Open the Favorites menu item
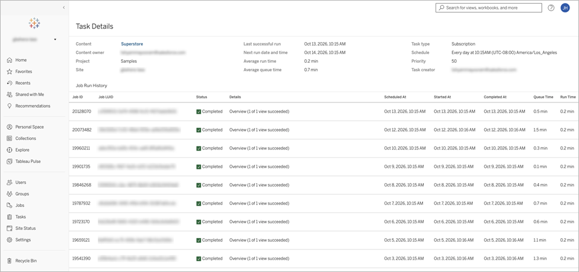 point(24,72)
